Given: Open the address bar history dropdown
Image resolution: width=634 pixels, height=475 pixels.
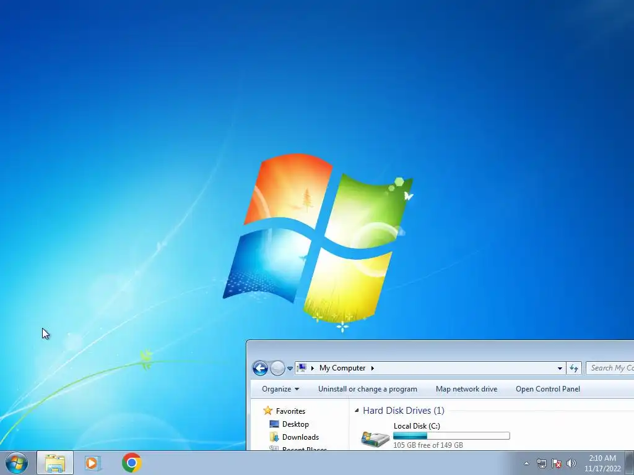Looking at the screenshot, I should coord(560,368).
